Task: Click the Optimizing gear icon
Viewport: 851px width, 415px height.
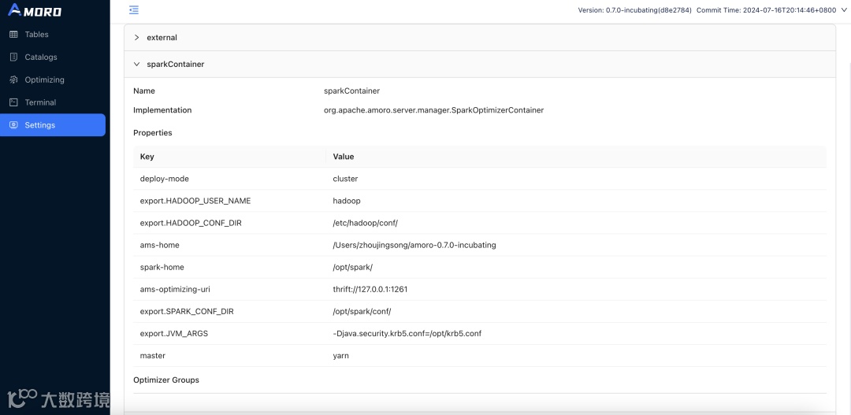Action: click(x=13, y=80)
